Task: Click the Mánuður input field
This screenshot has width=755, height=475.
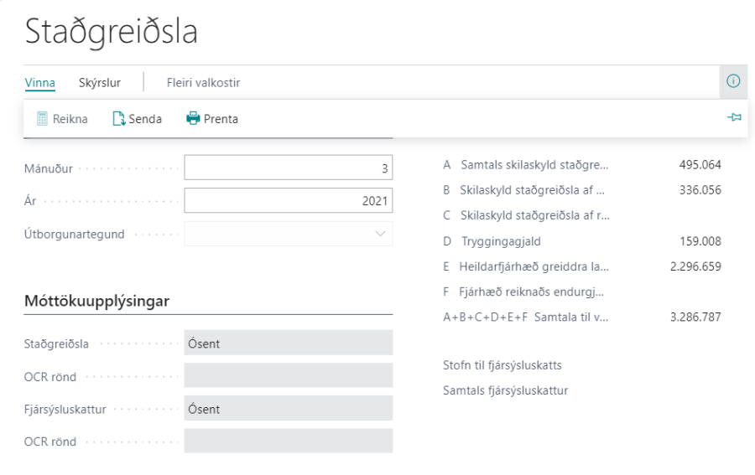Action: [x=288, y=168]
